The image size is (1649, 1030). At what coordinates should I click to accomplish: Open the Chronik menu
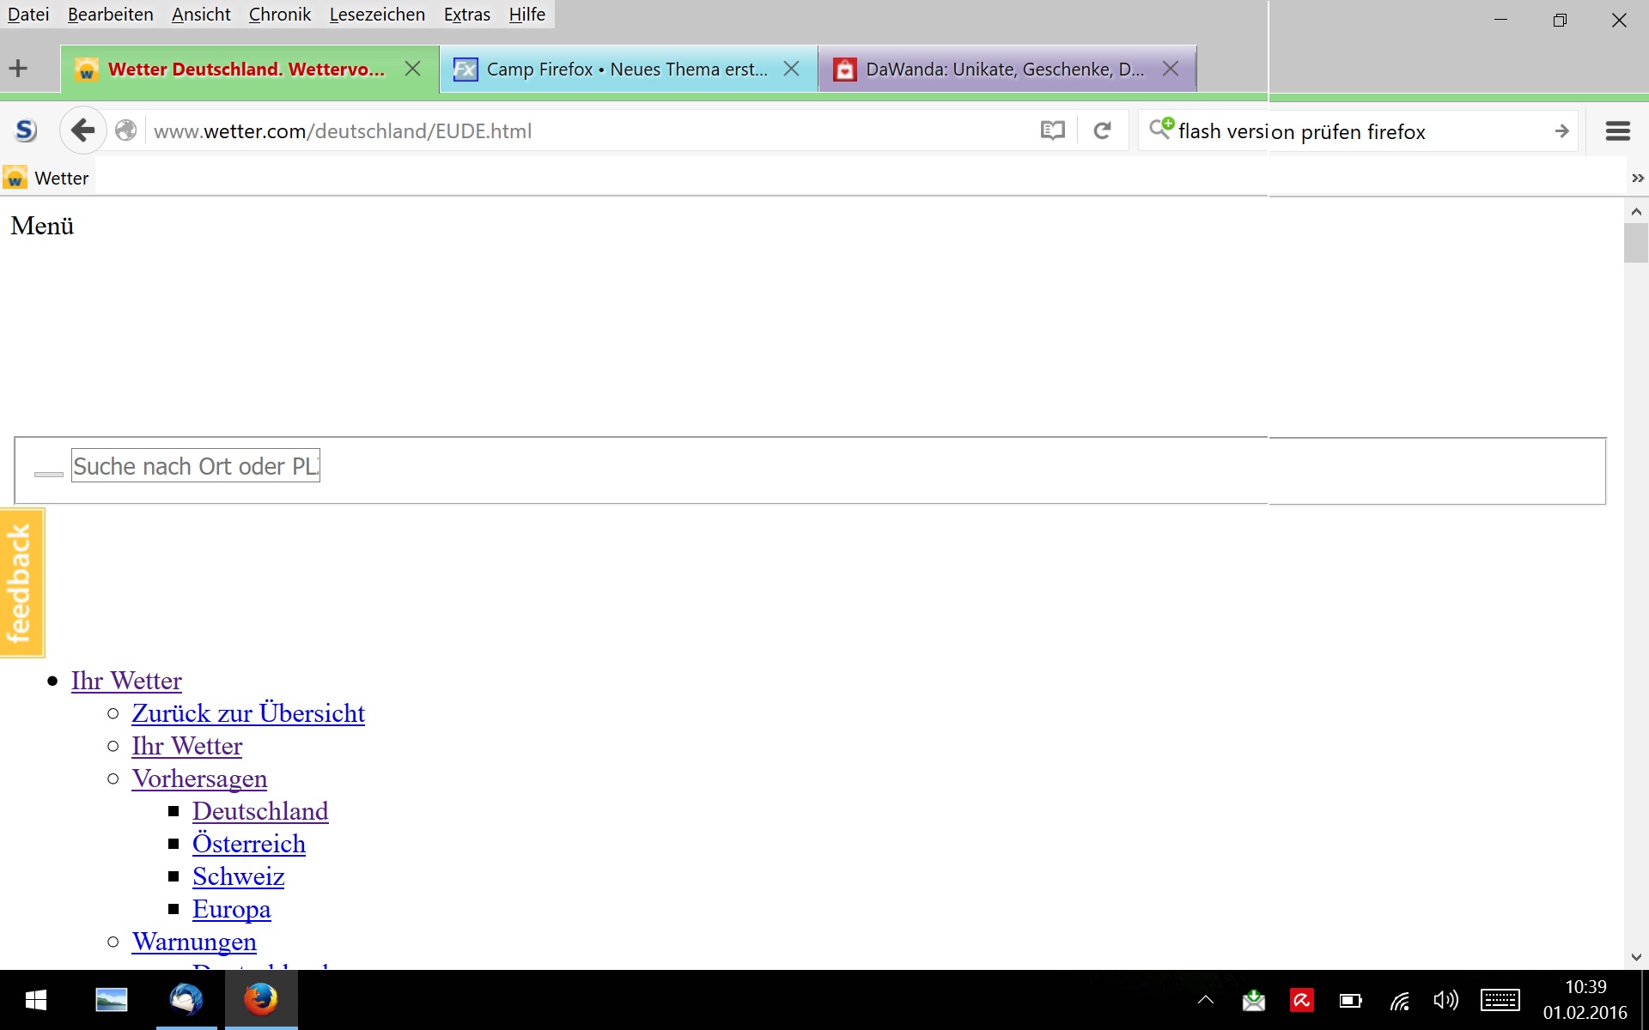point(279,15)
